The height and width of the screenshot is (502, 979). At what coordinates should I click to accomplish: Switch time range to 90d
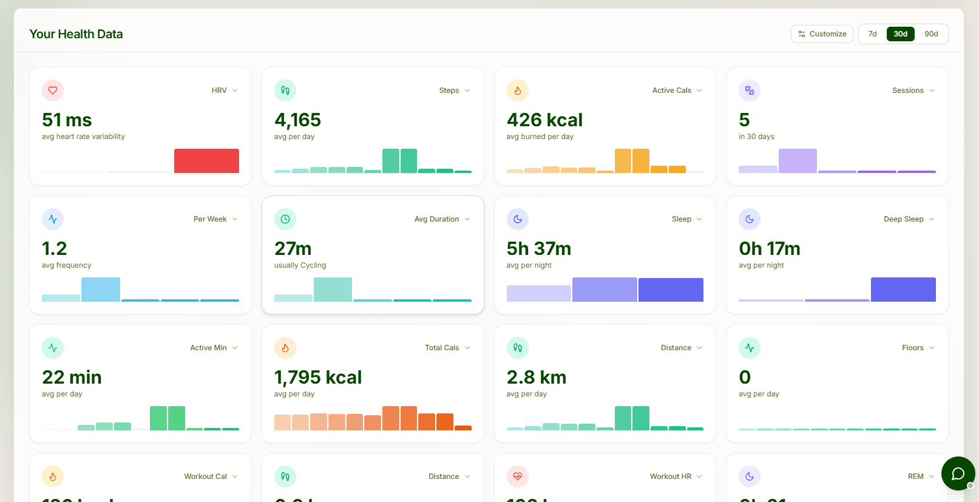931,34
